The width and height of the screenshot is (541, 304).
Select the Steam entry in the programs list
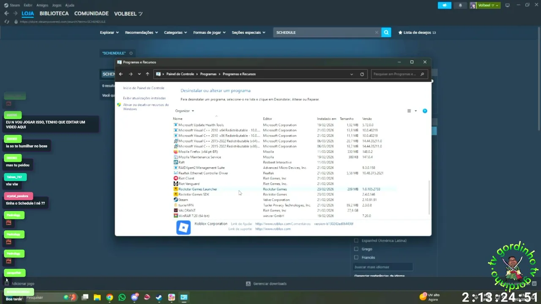point(183,200)
